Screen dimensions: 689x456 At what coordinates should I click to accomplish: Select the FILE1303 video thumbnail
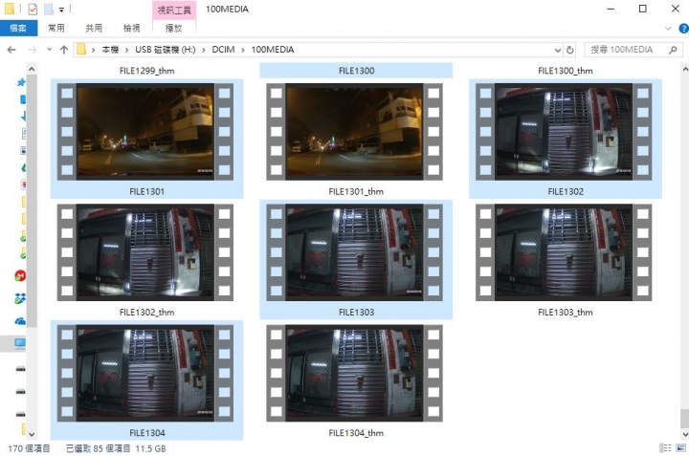pos(355,252)
